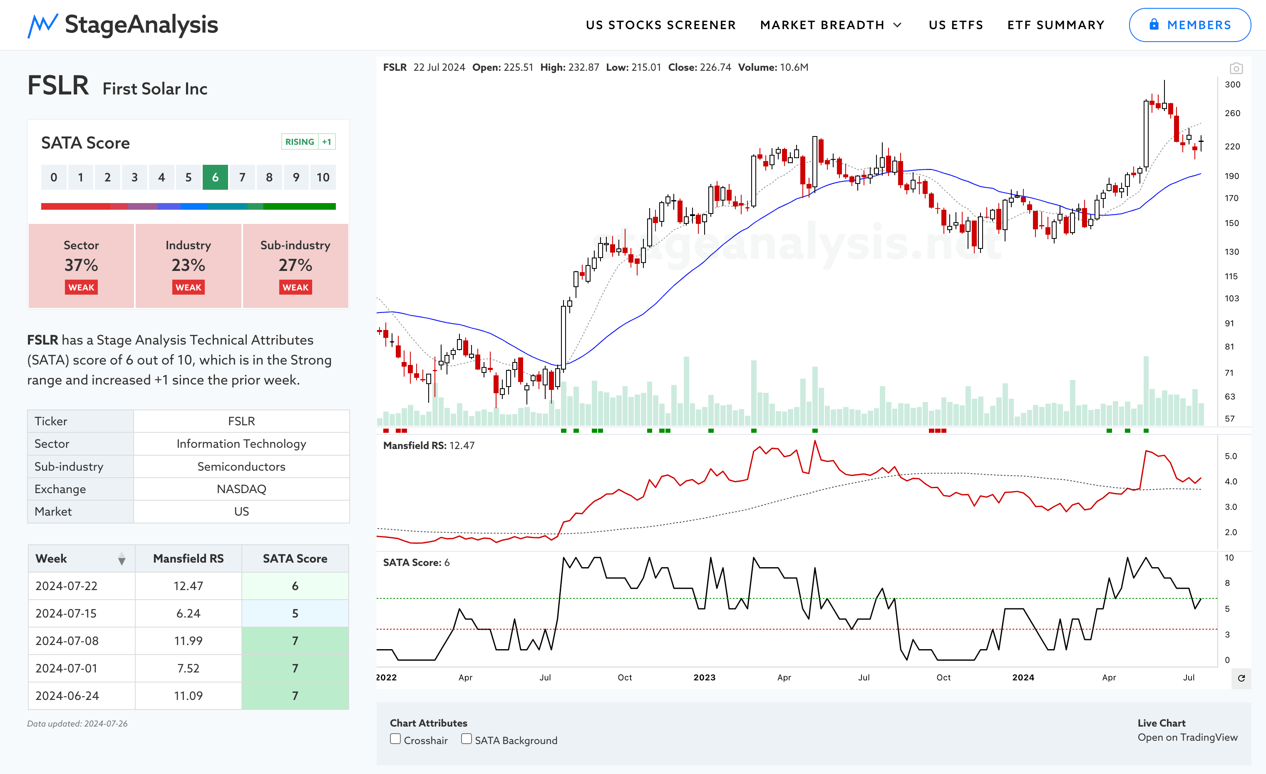Click the 2024-06-24 week cell
This screenshot has width=1266, height=774.
(82, 696)
